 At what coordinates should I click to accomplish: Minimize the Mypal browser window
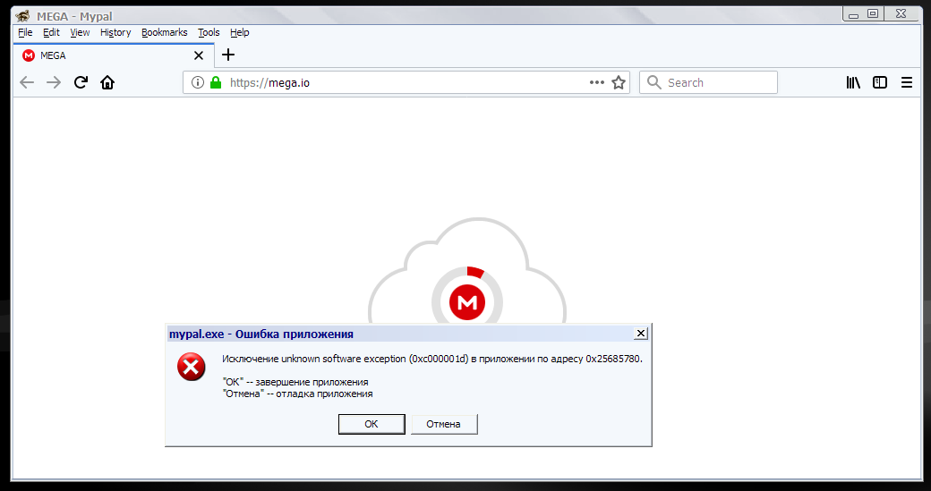click(x=853, y=14)
